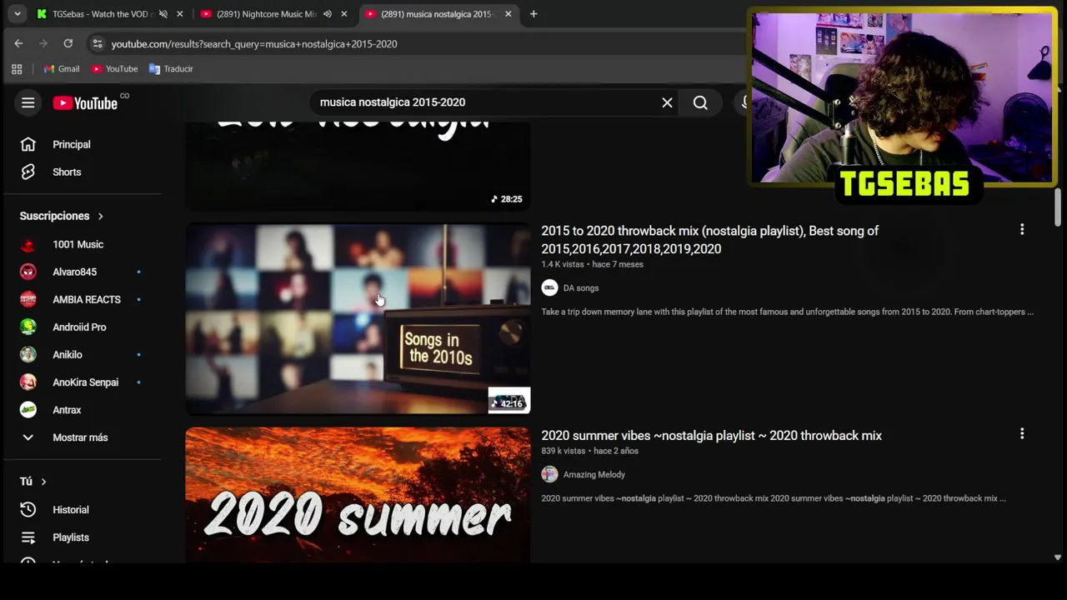Click '1.4 K vistas' text
Viewport: 1067px width, 600px height.
pos(563,264)
